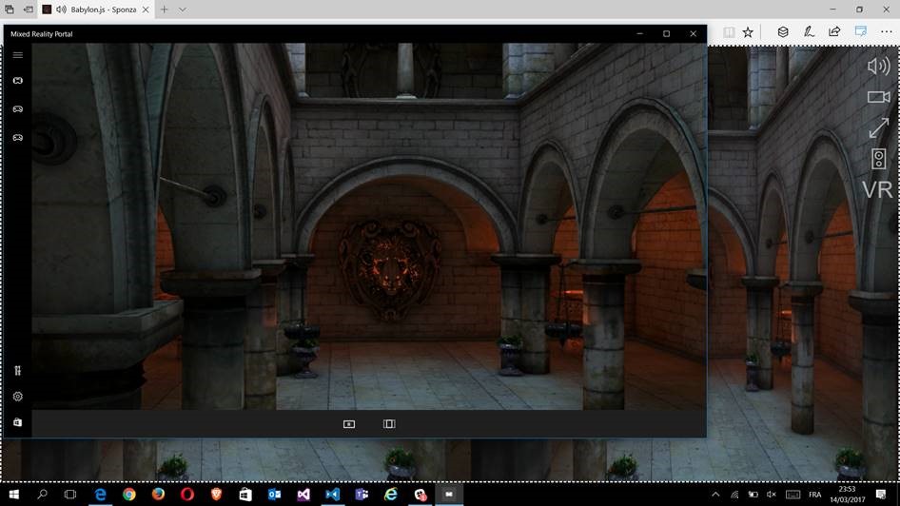This screenshot has height=506, width=900.
Task: Click the set tabs aside arrow icon
Action: 29,10
